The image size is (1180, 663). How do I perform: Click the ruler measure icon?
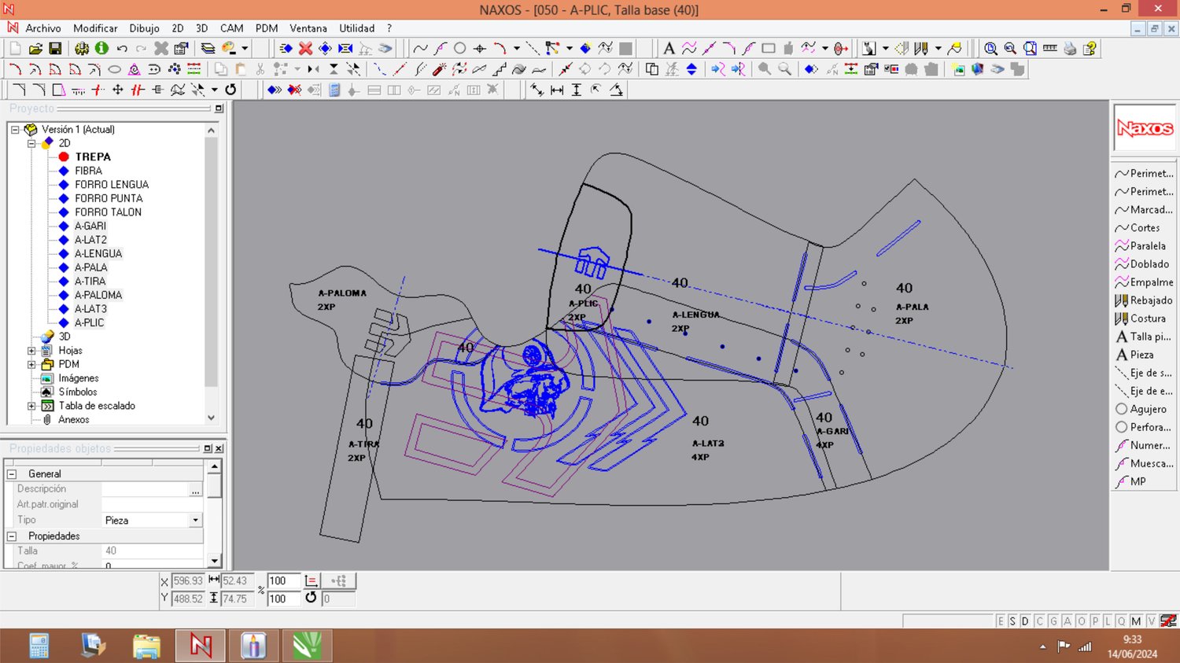click(x=1049, y=49)
